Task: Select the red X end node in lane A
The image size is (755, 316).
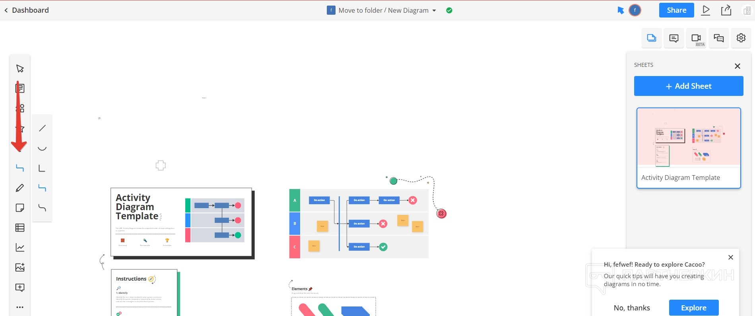Action: click(x=413, y=200)
